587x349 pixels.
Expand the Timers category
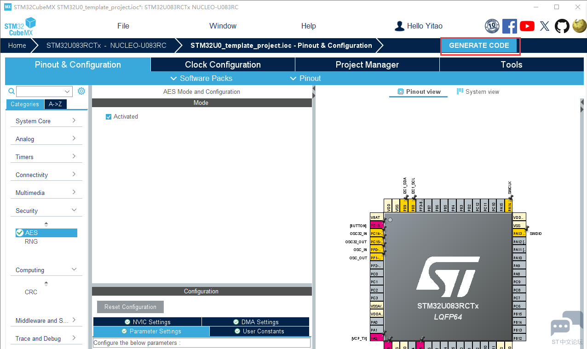46,157
